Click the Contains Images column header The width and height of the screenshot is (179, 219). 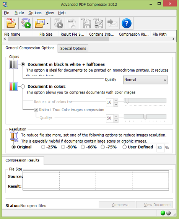coord(102,34)
